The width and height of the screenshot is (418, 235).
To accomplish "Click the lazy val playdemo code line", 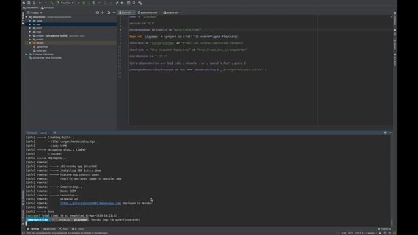I will [x=184, y=37].
